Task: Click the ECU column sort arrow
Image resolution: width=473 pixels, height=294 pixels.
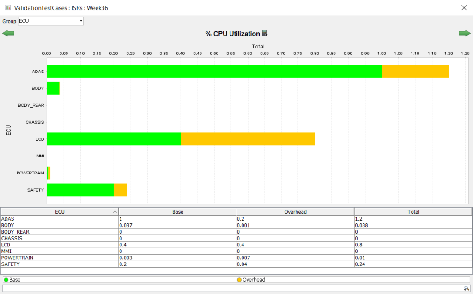Action: click(115, 212)
